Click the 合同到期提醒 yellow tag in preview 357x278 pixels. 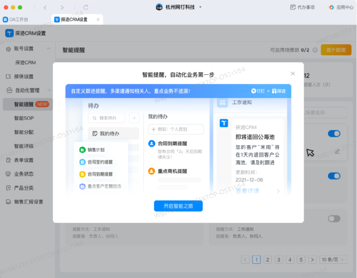coord(96,174)
